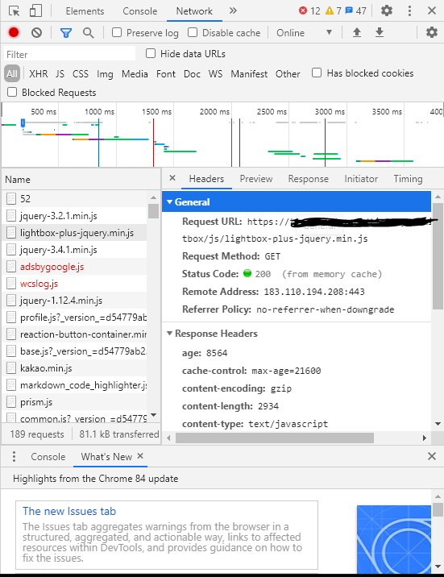Click the import HAR upload arrow icon
This screenshot has width=444, height=577.
coord(356,33)
